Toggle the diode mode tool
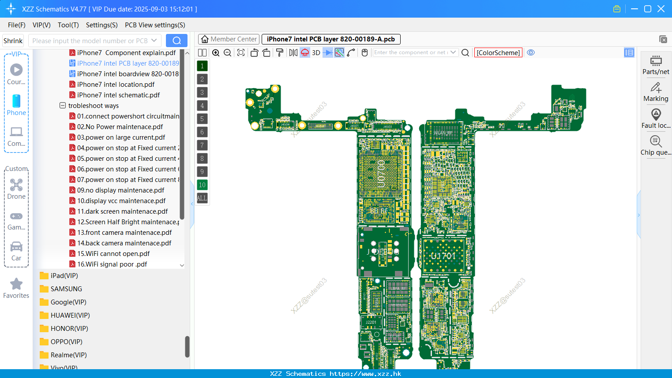672x378 pixels. [x=328, y=52]
